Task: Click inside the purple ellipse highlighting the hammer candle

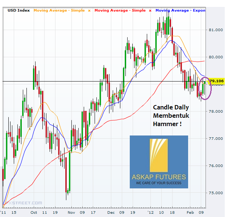Action: point(206,89)
